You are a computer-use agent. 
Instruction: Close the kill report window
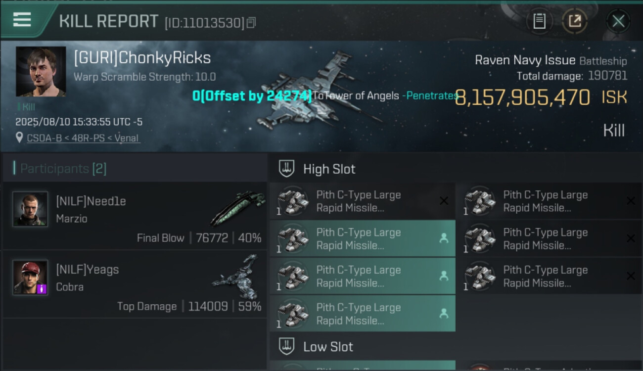point(618,21)
